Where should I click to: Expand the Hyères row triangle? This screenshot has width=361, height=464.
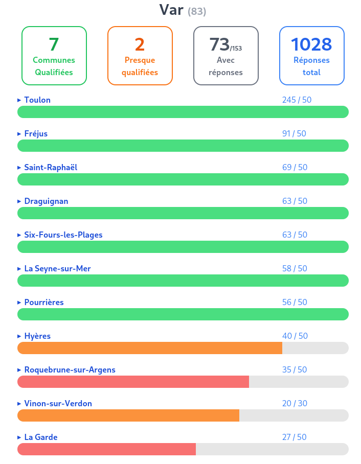pos(19,336)
